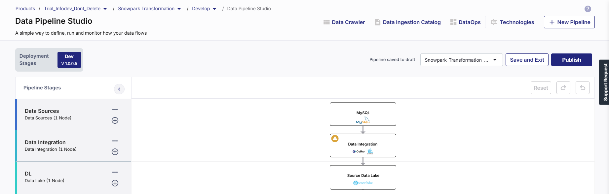Image resolution: width=609 pixels, height=194 pixels.
Task: Click the Technologies icon
Action: tap(494, 22)
